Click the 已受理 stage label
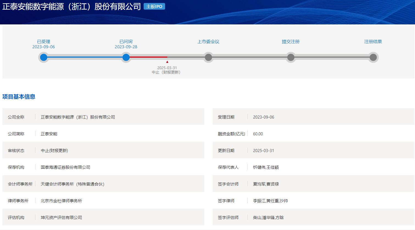415x230 pixels. coord(44,42)
